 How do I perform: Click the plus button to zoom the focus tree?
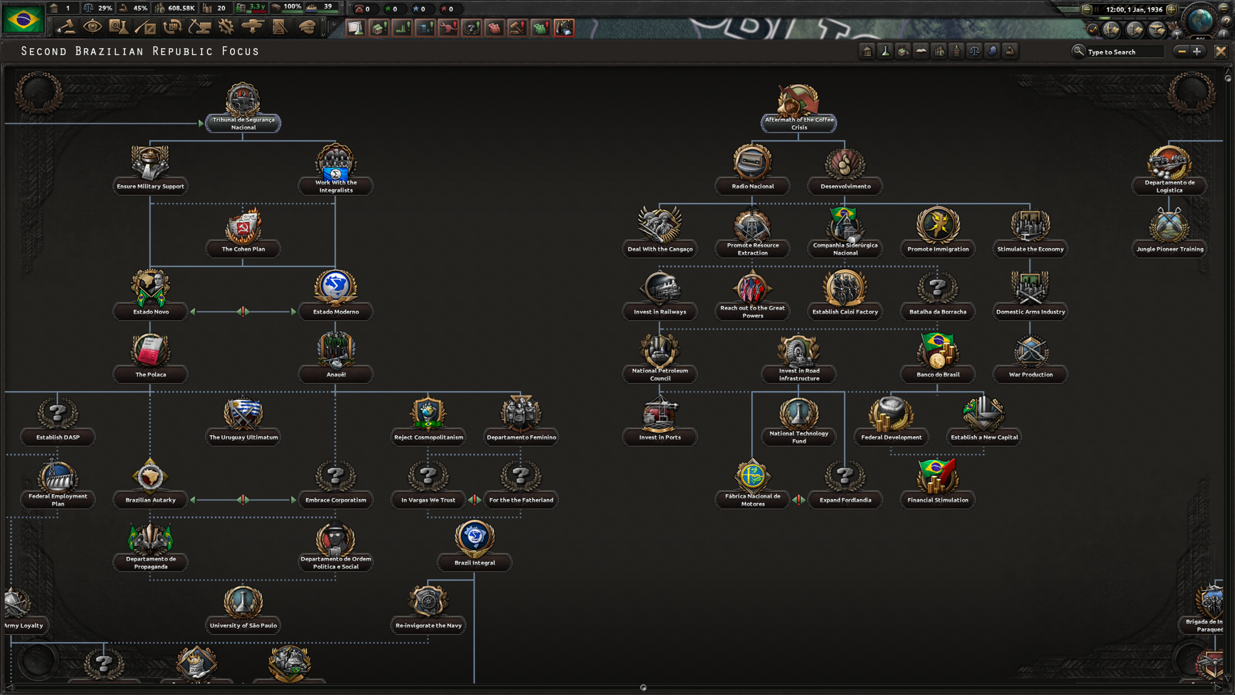(1197, 51)
